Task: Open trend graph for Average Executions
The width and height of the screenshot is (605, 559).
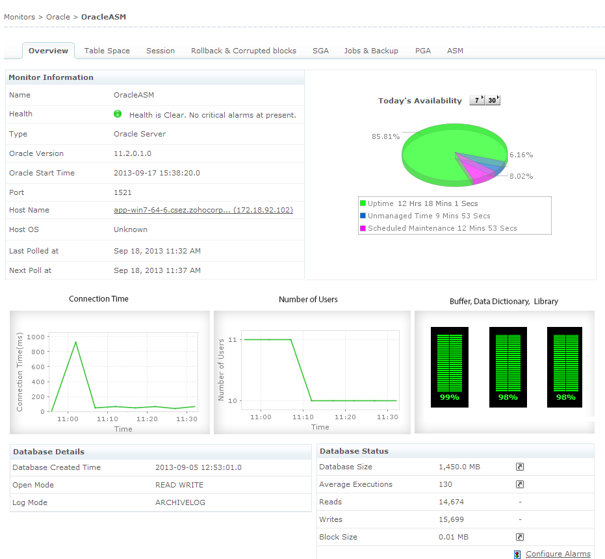Action: click(x=519, y=484)
